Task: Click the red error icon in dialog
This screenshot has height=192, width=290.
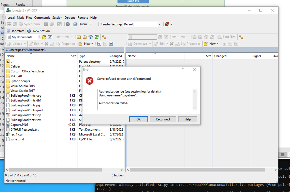Action: [x=90, y=81]
